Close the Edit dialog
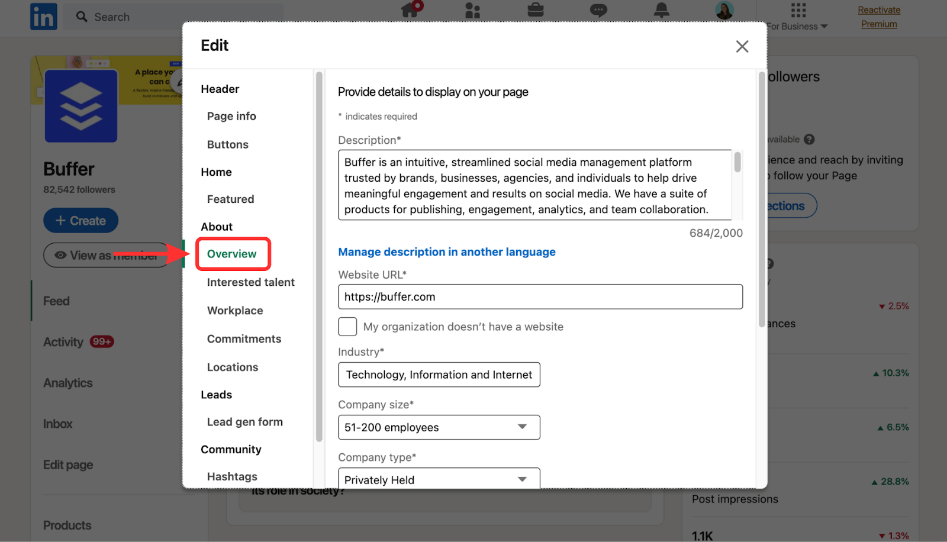 point(742,46)
